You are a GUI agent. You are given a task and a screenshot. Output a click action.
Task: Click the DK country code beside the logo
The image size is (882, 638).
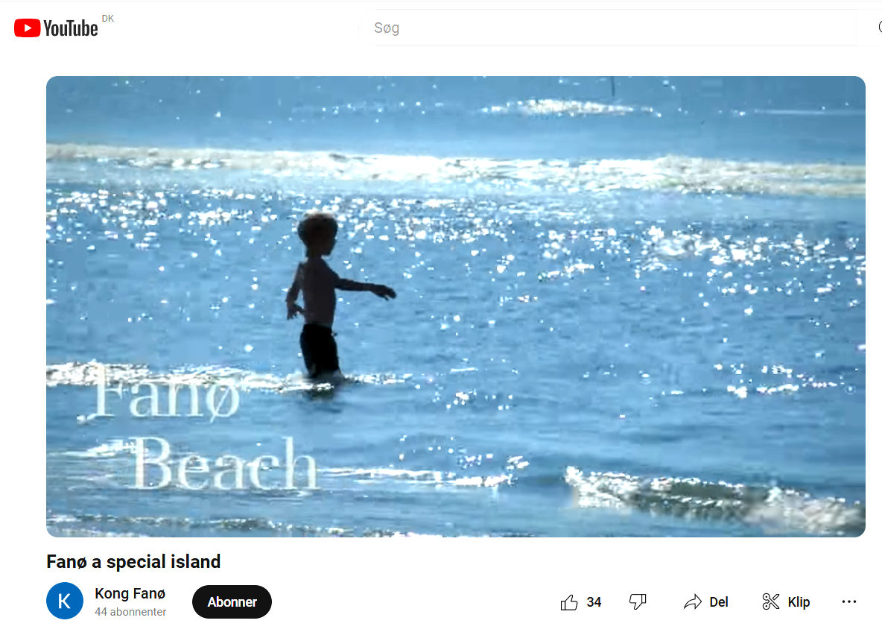(108, 19)
